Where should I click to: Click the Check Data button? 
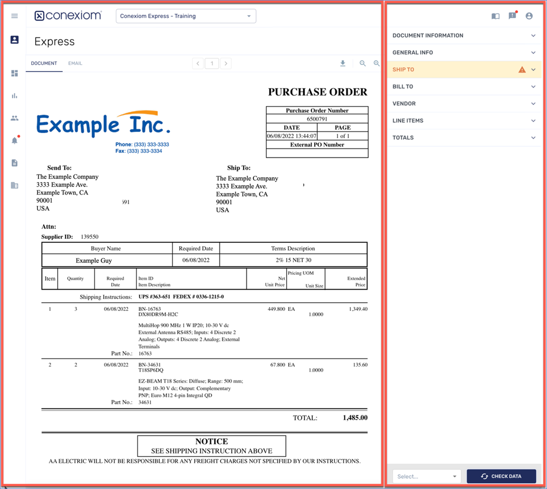click(x=501, y=476)
